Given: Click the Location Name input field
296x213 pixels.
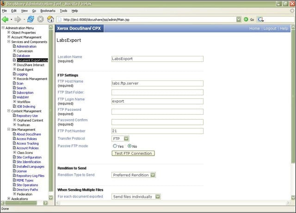Looking at the screenshot, I should coord(157,59).
